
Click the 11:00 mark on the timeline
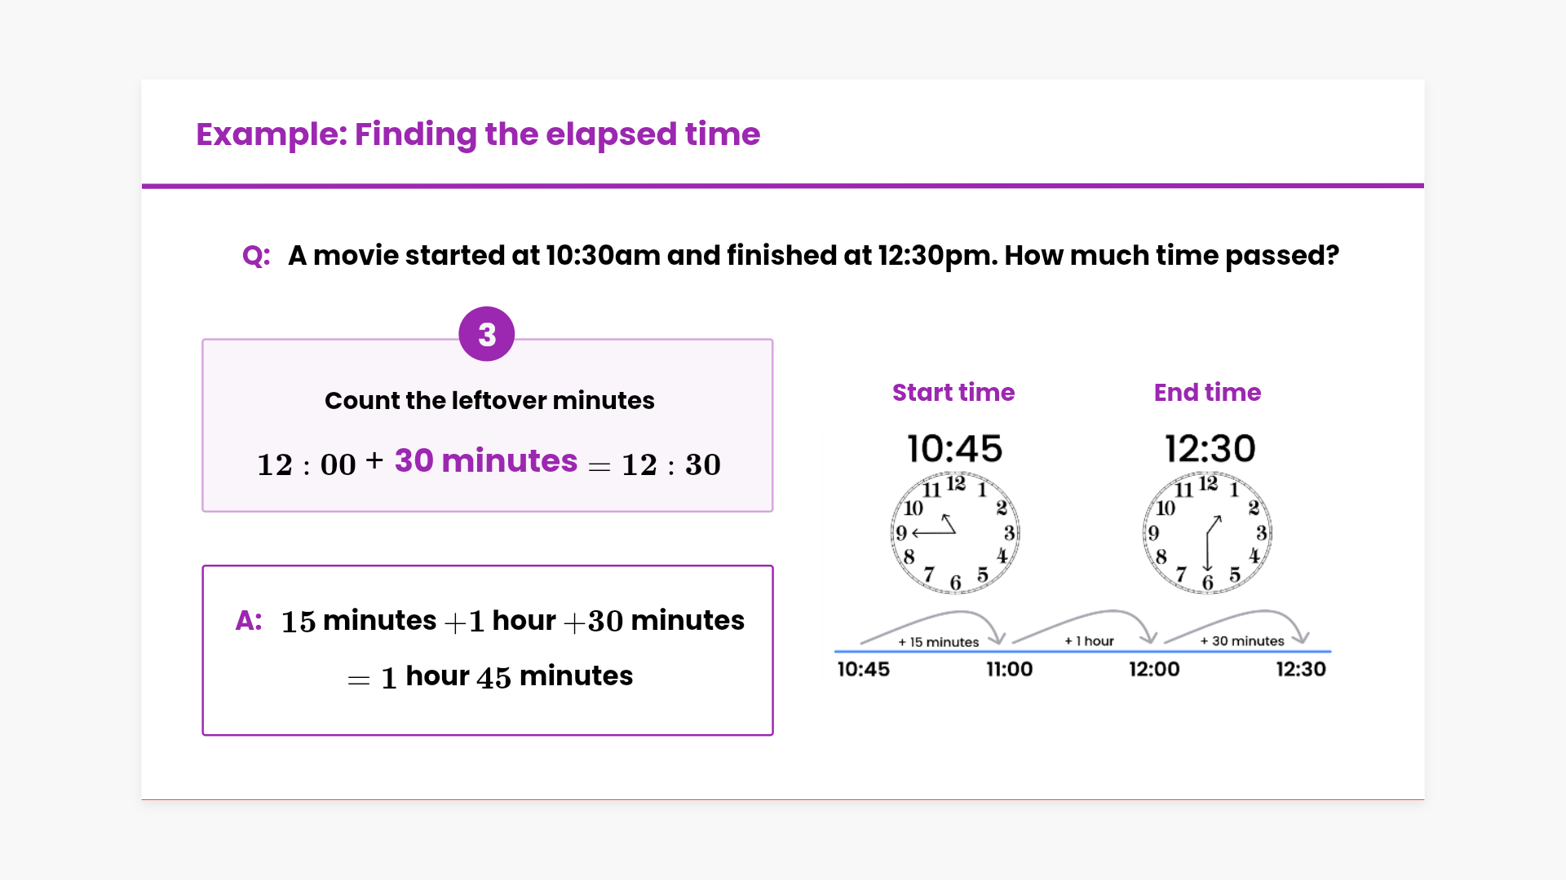[1009, 670]
